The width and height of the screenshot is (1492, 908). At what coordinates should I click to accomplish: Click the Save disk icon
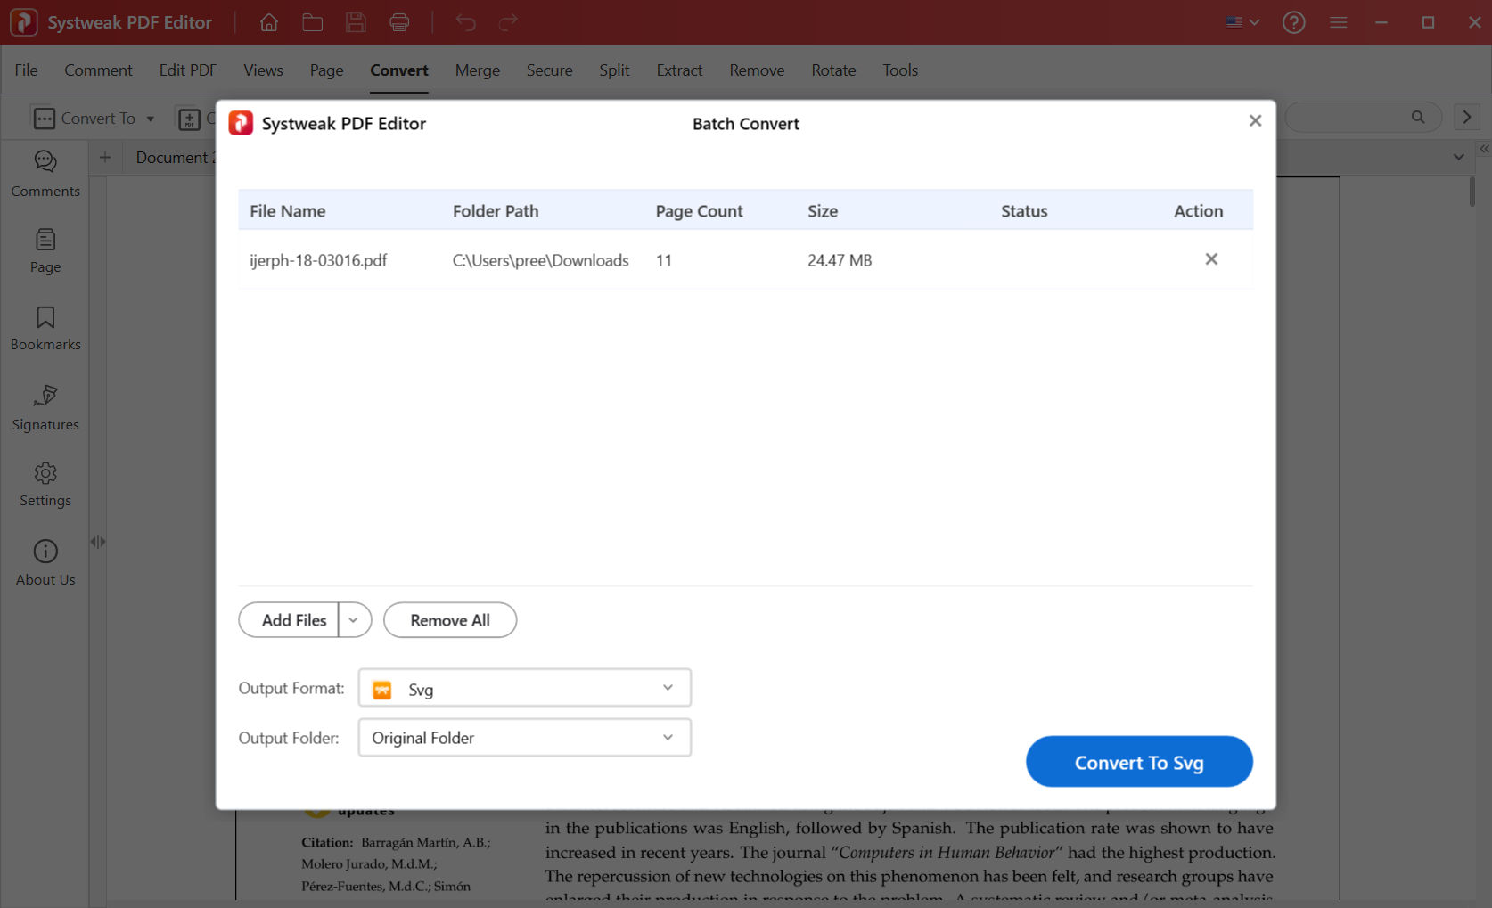(x=356, y=22)
